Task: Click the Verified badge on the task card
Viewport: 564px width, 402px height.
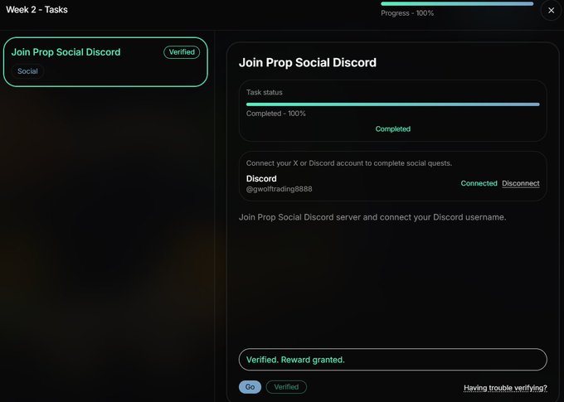Action: point(182,52)
